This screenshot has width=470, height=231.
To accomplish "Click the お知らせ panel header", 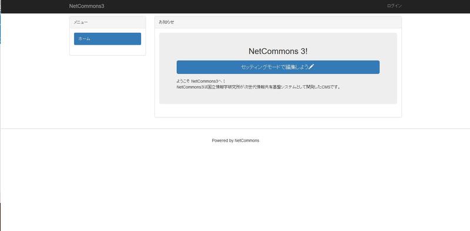I will point(278,22).
